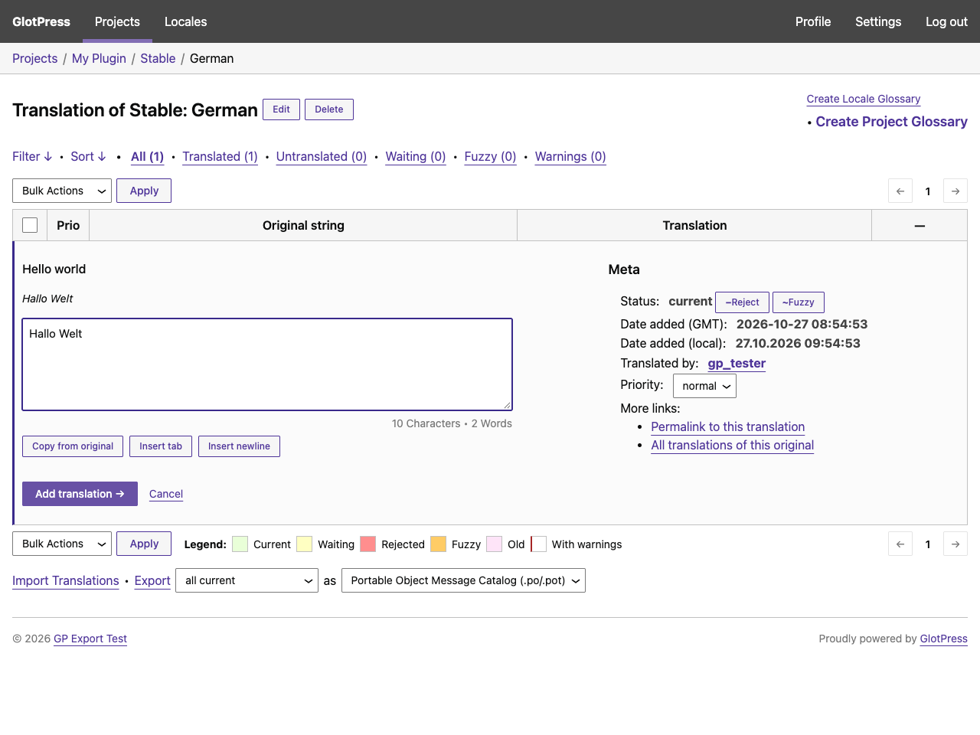Viewport: 980px width, 735px height.
Task: Click the translation text area containing Hallo Welt
Action: point(267,364)
